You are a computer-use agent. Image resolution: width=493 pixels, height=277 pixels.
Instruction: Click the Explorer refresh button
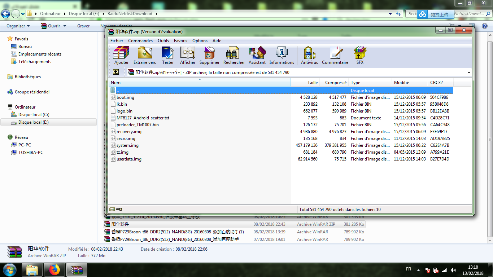[398, 14]
